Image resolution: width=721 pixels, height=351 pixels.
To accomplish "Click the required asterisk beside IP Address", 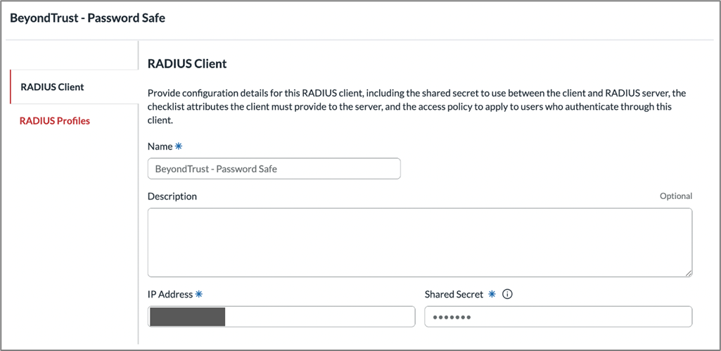I will (198, 295).
